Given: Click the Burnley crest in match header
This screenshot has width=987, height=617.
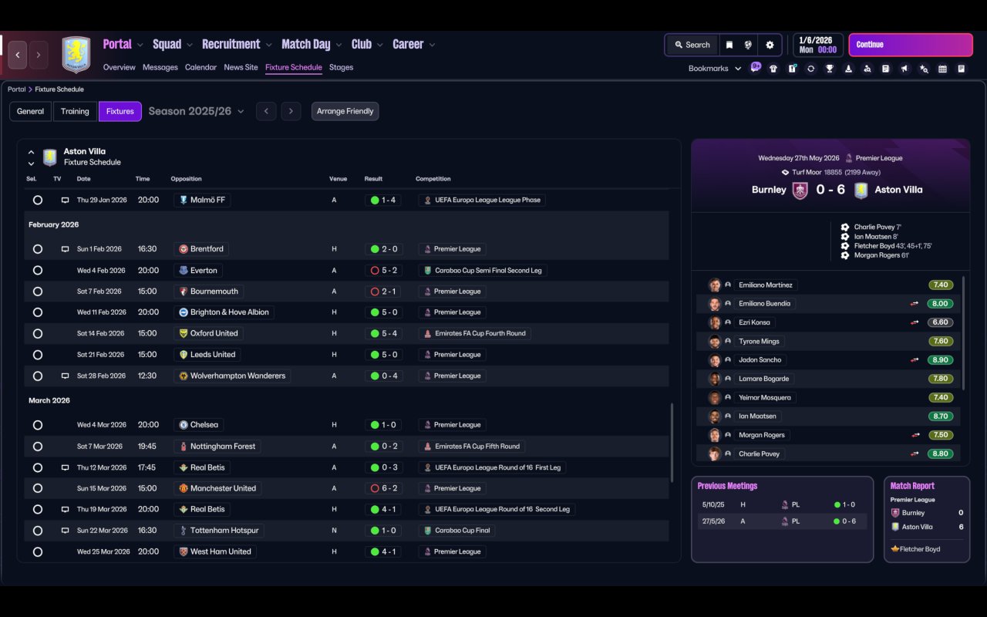Looking at the screenshot, I should click(800, 190).
